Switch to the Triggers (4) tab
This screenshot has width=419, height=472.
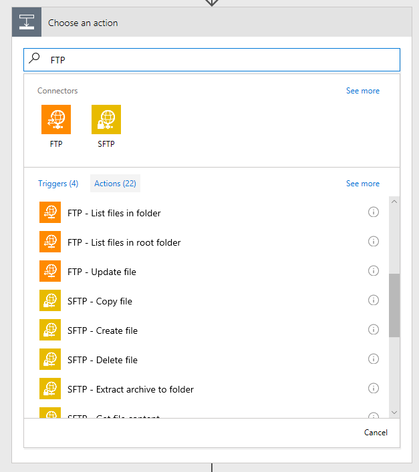point(58,184)
